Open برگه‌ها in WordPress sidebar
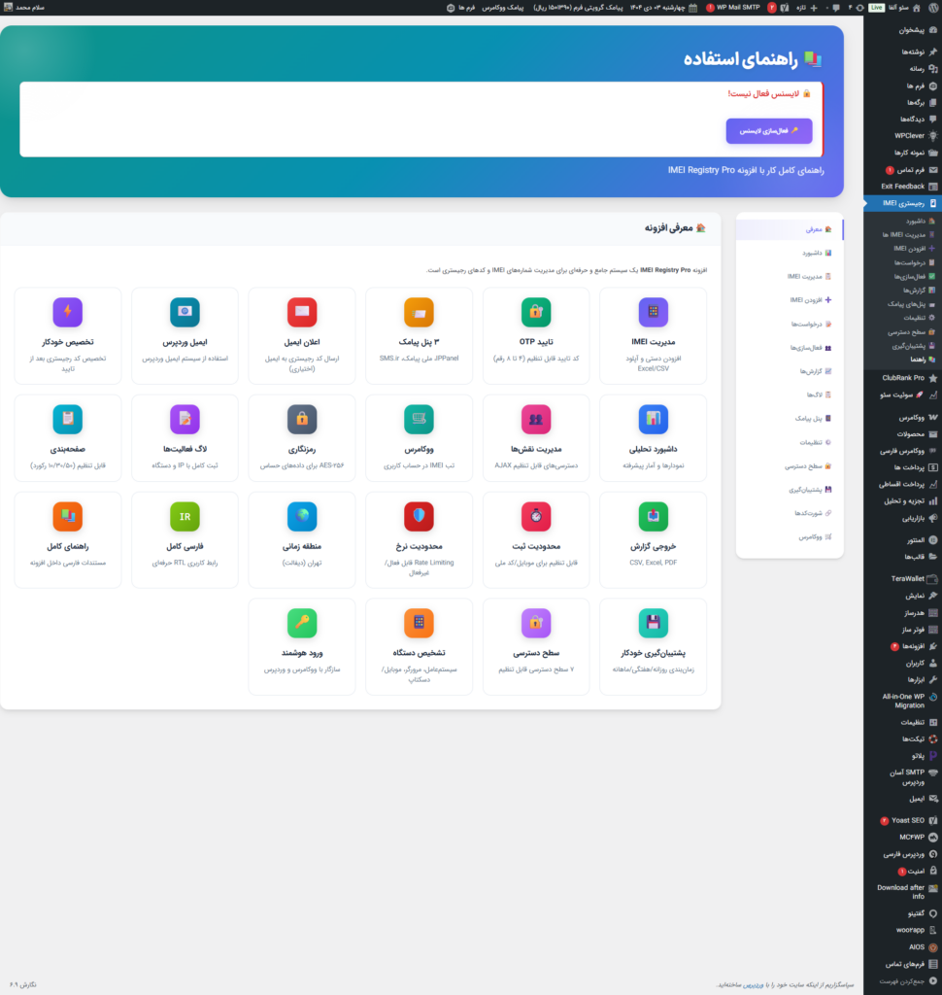The width and height of the screenshot is (942, 995). pyautogui.click(x=903, y=102)
